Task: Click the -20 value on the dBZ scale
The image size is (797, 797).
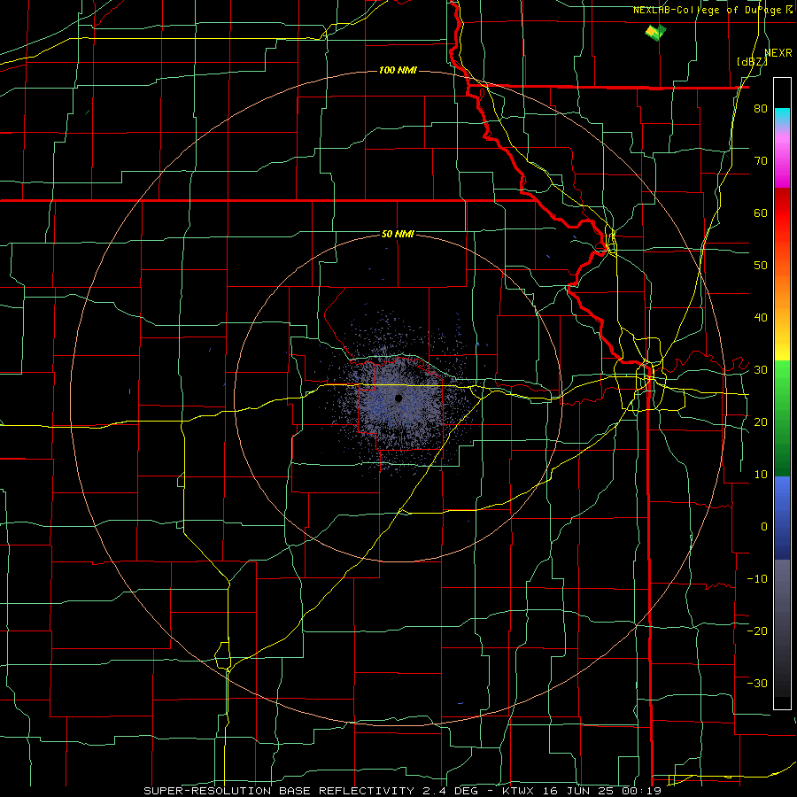Action: (757, 631)
